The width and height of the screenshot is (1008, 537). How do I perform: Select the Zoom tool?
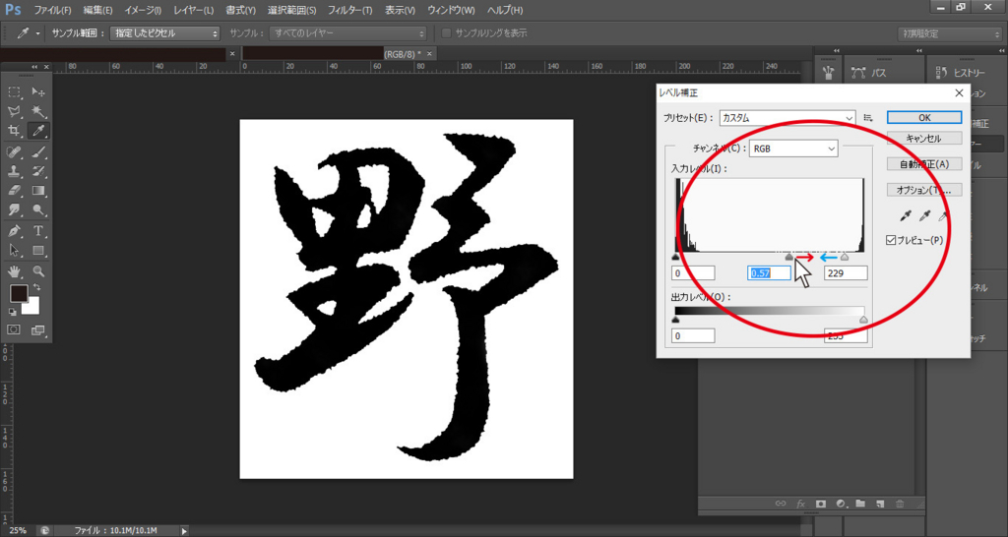tap(38, 270)
